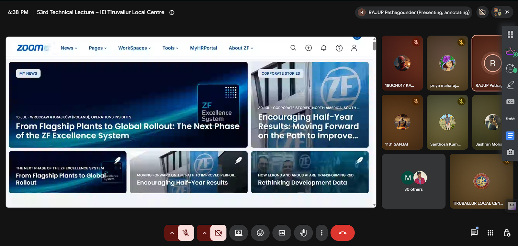Click feather icon on Rethinking Development Data
Image resolution: width=518 pixels, height=246 pixels.
[x=359, y=160]
